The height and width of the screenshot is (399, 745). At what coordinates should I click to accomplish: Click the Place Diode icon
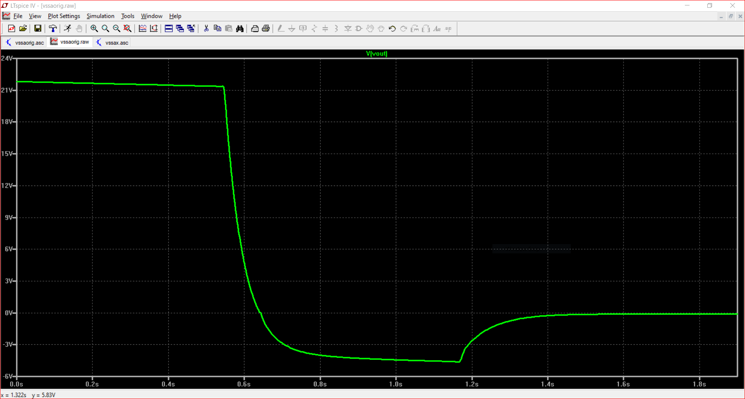coord(348,29)
